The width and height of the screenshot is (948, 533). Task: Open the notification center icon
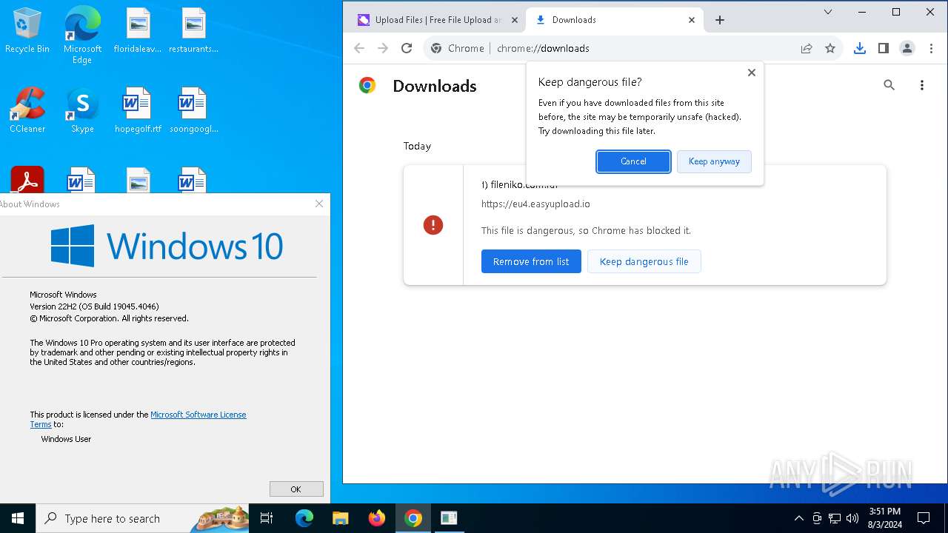coord(924,518)
